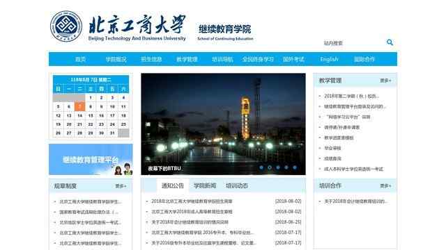Click the 教学管理 panel heading

[330, 81]
